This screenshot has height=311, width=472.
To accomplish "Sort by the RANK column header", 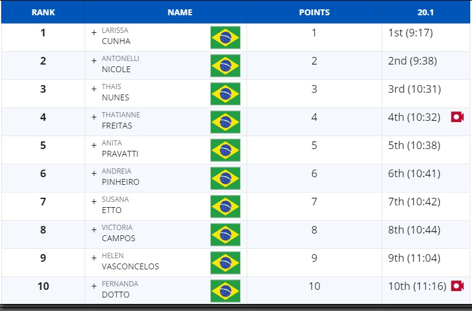I will [x=43, y=12].
